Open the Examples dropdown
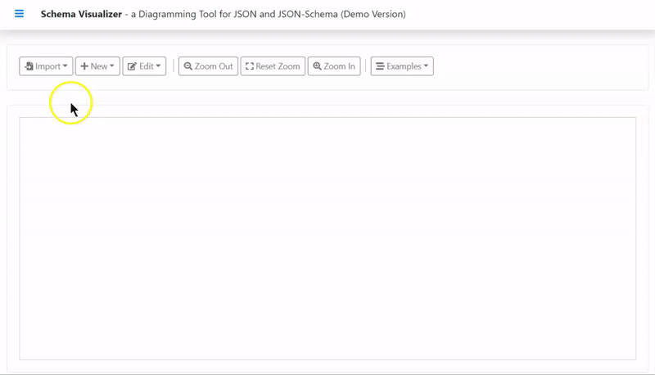The width and height of the screenshot is (655, 375). pos(402,66)
